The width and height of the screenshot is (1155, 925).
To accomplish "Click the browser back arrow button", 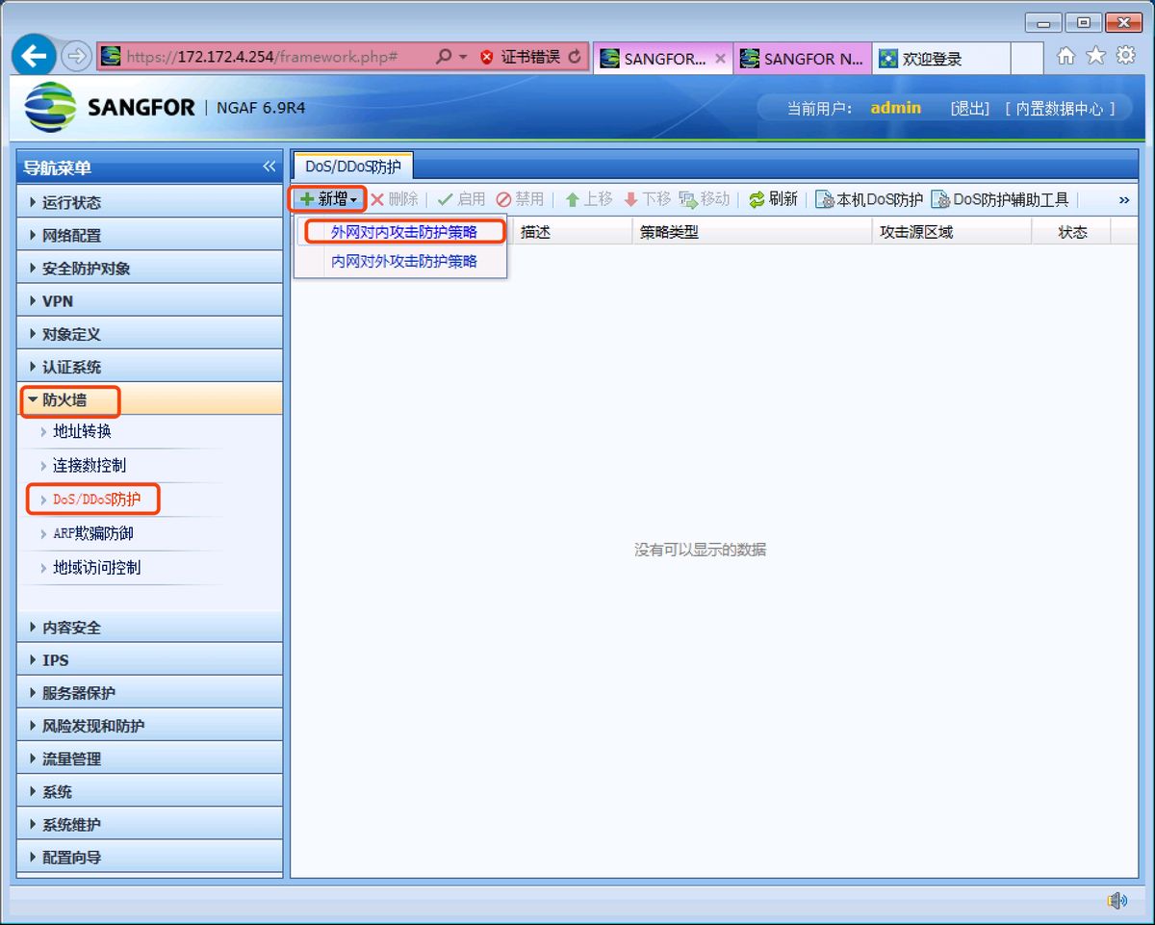I will tap(34, 57).
